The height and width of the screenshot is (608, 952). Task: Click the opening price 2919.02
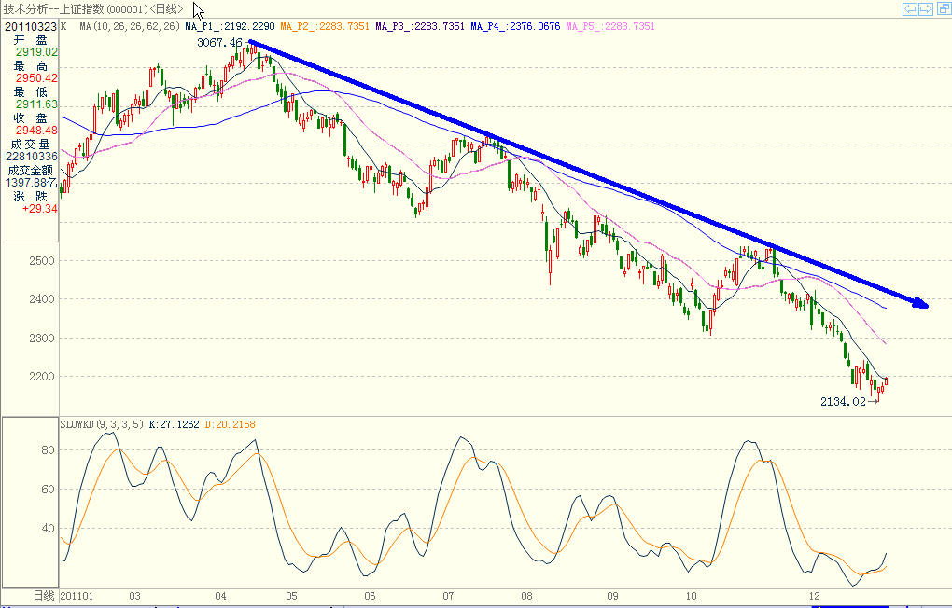(36, 52)
